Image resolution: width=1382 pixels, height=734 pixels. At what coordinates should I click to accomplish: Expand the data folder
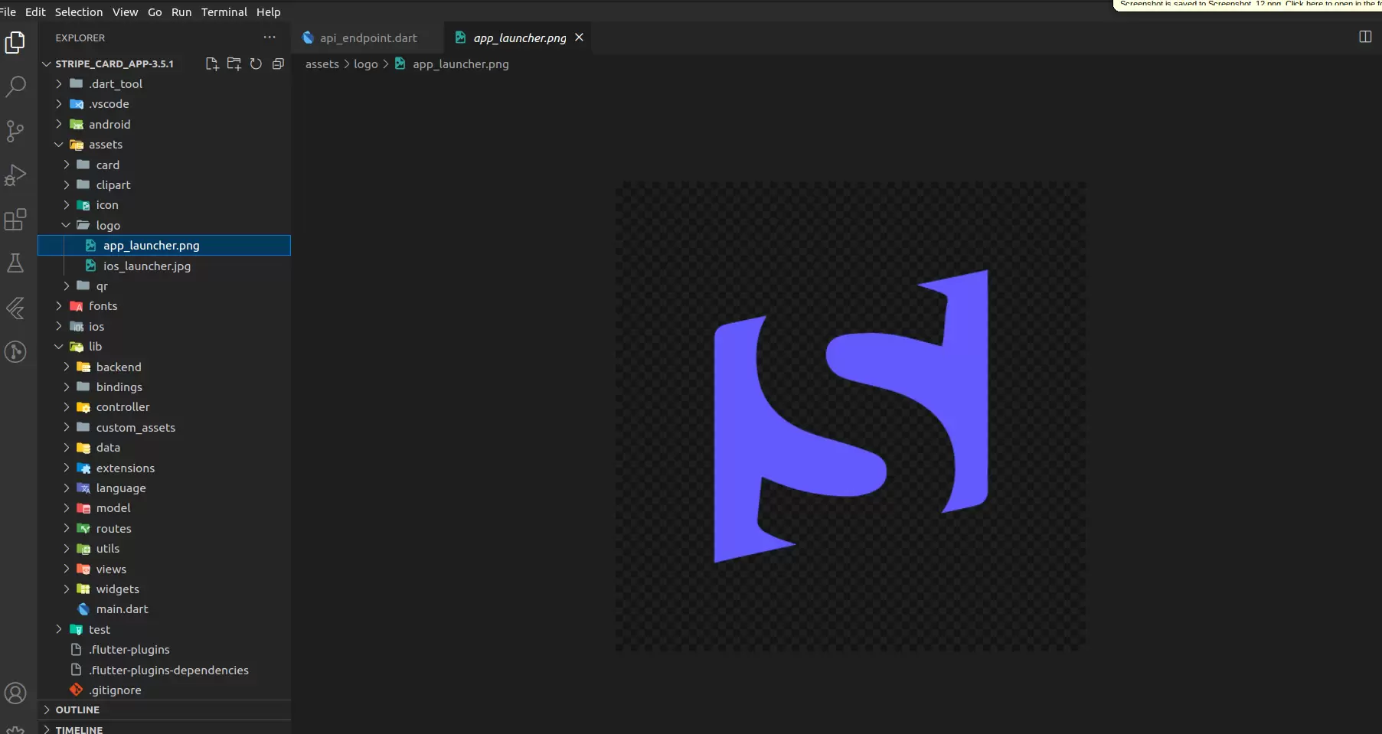click(x=164, y=448)
